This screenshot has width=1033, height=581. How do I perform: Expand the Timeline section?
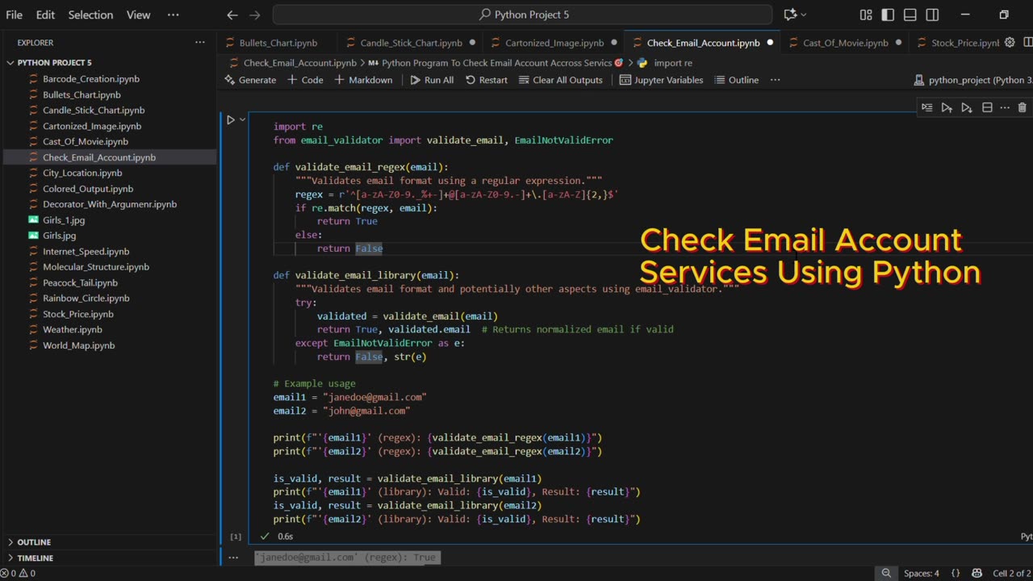(x=35, y=558)
